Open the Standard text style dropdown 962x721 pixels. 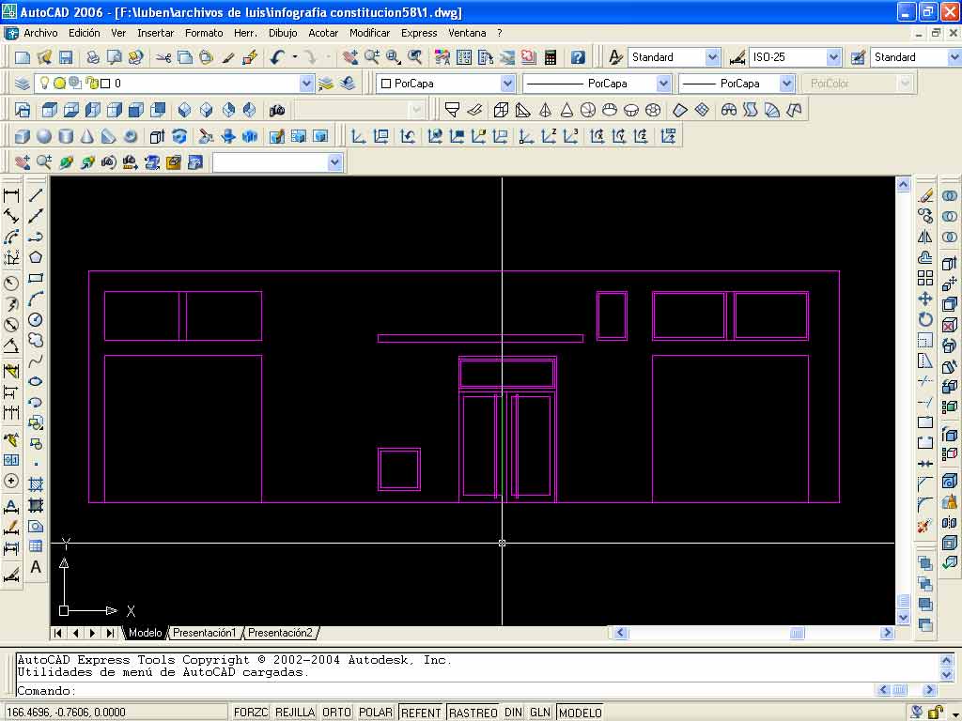tap(712, 57)
